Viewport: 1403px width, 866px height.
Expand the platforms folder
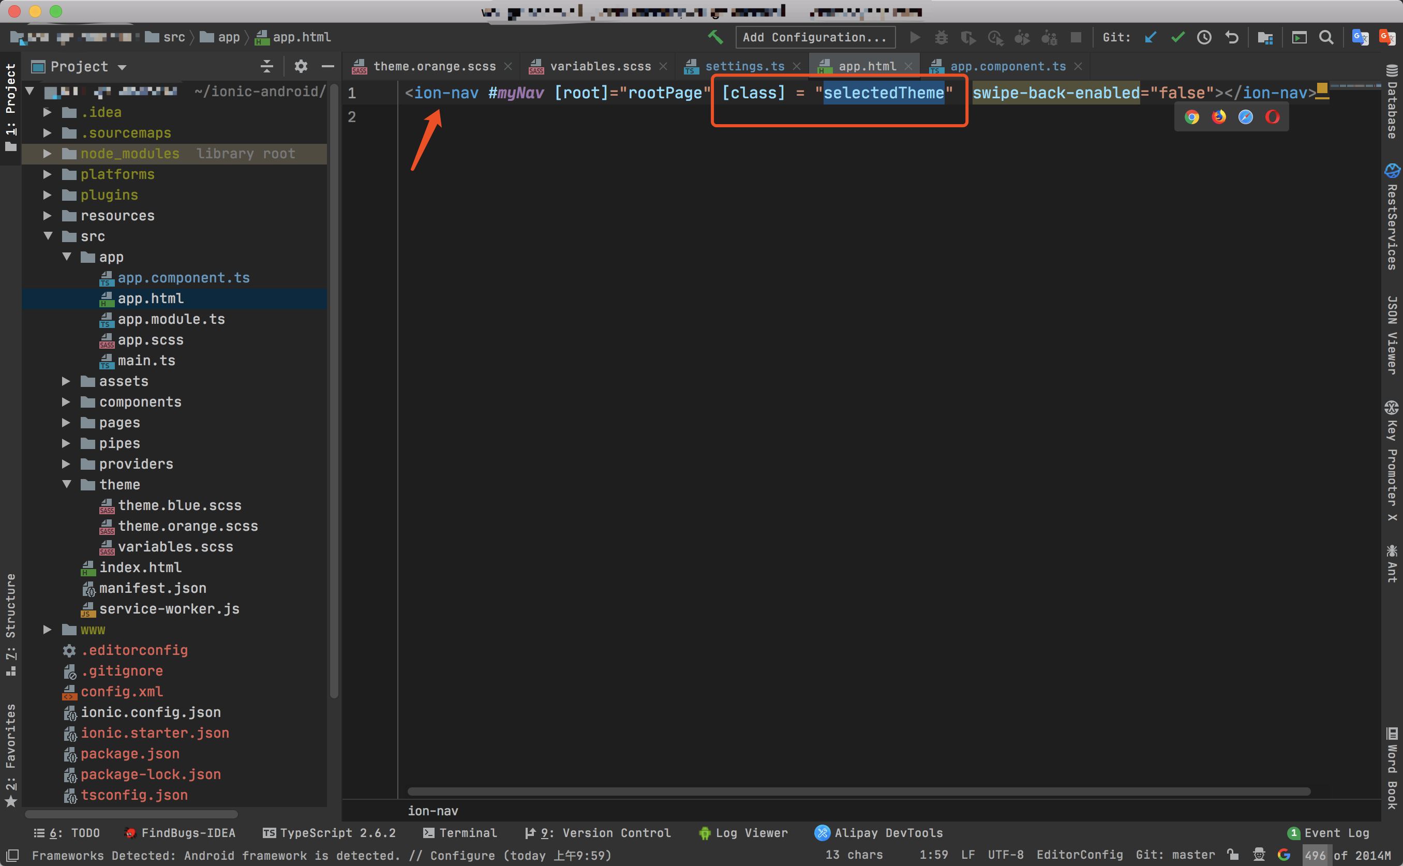(48, 174)
